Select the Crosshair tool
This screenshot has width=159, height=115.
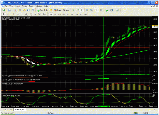pos(8,14)
